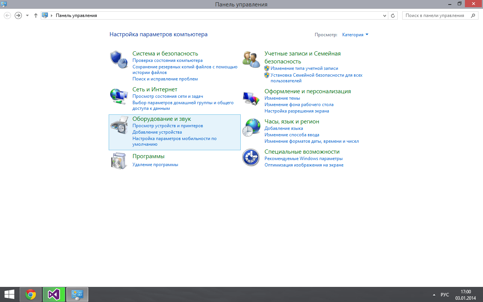This screenshot has height=302, width=483.
Task: Open Настройка разрешения экрана link
Action: (x=297, y=111)
